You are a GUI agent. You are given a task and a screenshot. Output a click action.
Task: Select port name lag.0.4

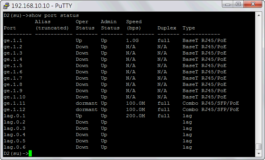click(x=15, y=135)
